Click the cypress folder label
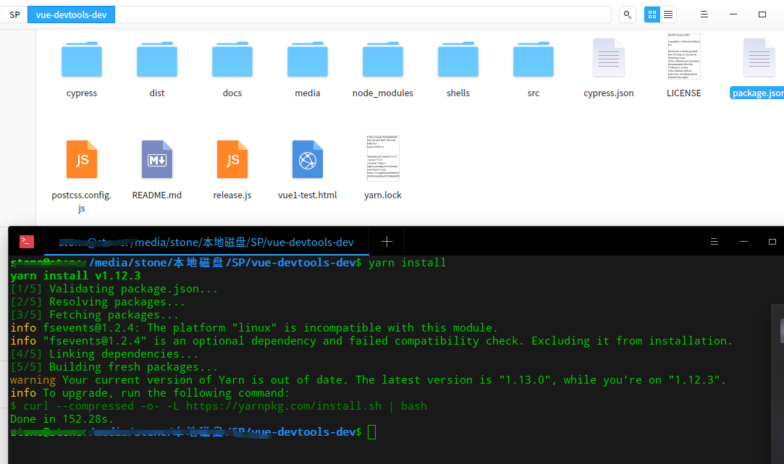Image resolution: width=784 pixels, height=464 pixels. point(82,93)
